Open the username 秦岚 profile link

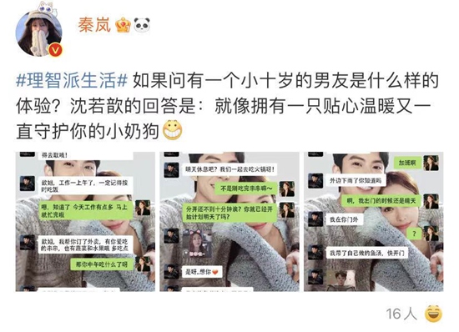click(x=94, y=25)
